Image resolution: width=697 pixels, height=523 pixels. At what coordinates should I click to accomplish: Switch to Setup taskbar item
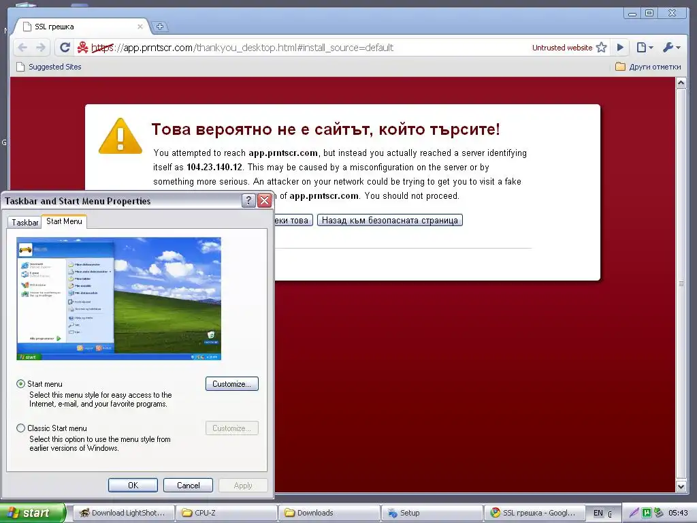[432, 513]
